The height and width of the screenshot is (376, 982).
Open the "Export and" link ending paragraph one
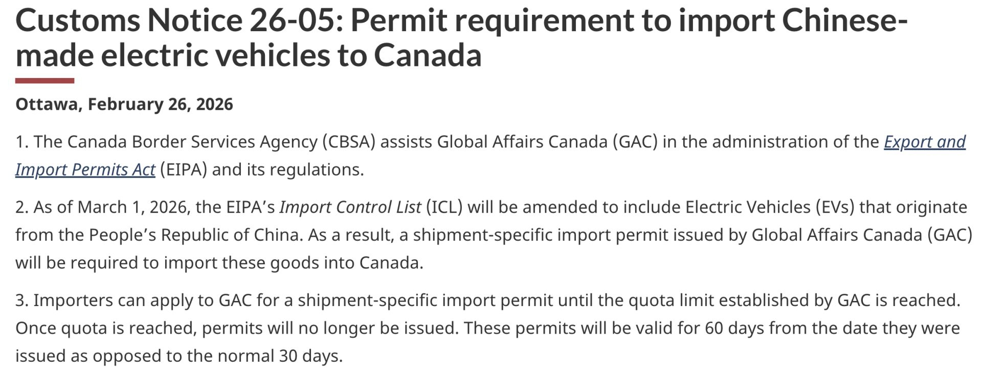924,142
